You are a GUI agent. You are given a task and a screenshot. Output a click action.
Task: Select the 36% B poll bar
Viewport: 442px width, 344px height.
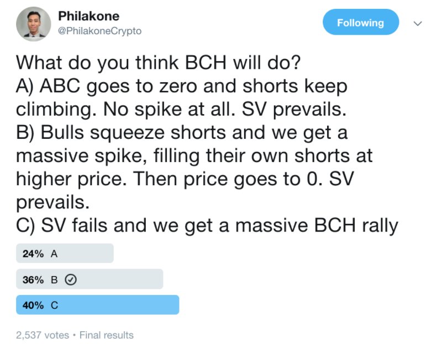pos(90,279)
